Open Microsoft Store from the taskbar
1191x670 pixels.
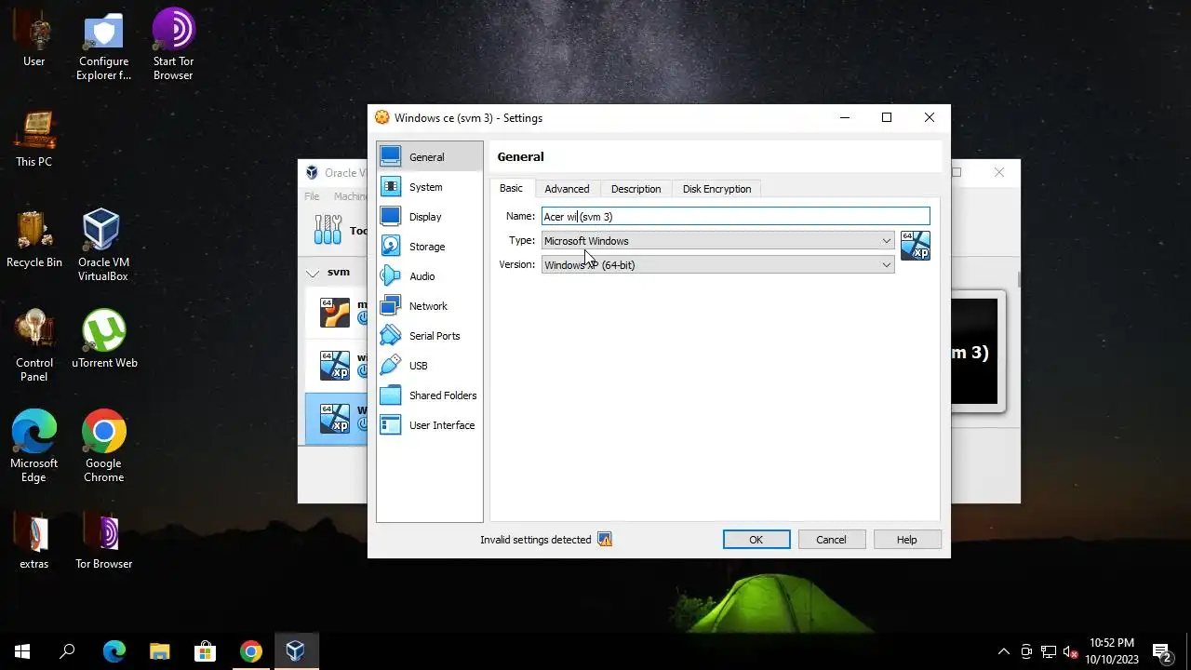click(205, 651)
